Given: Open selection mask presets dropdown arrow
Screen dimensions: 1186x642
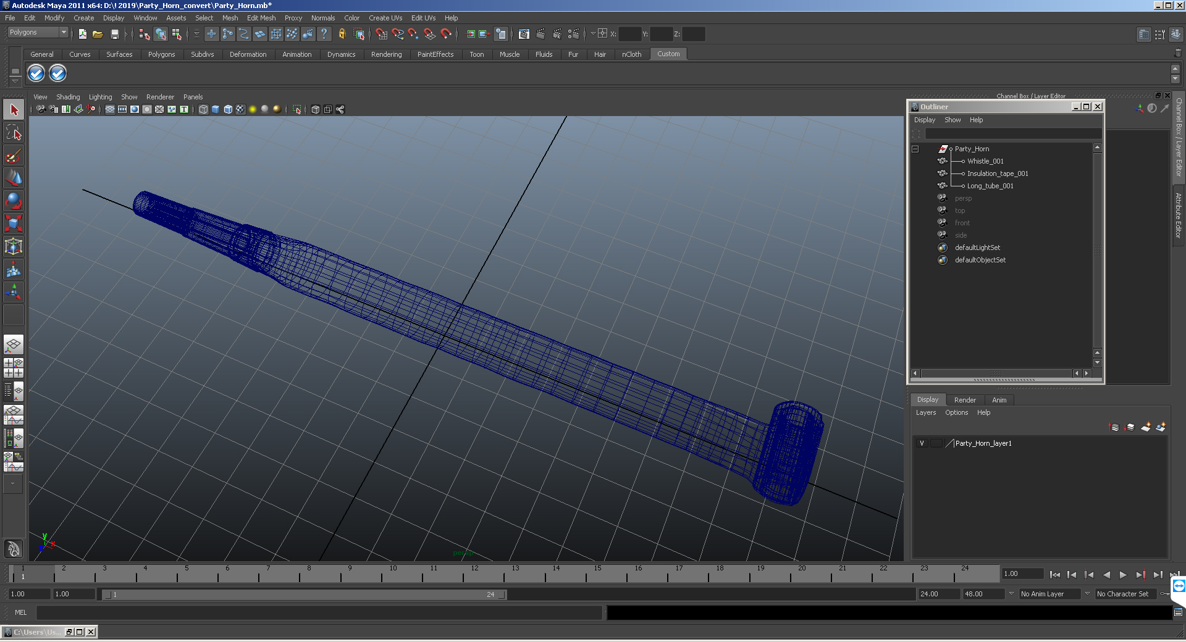Looking at the screenshot, I should tap(196, 34).
